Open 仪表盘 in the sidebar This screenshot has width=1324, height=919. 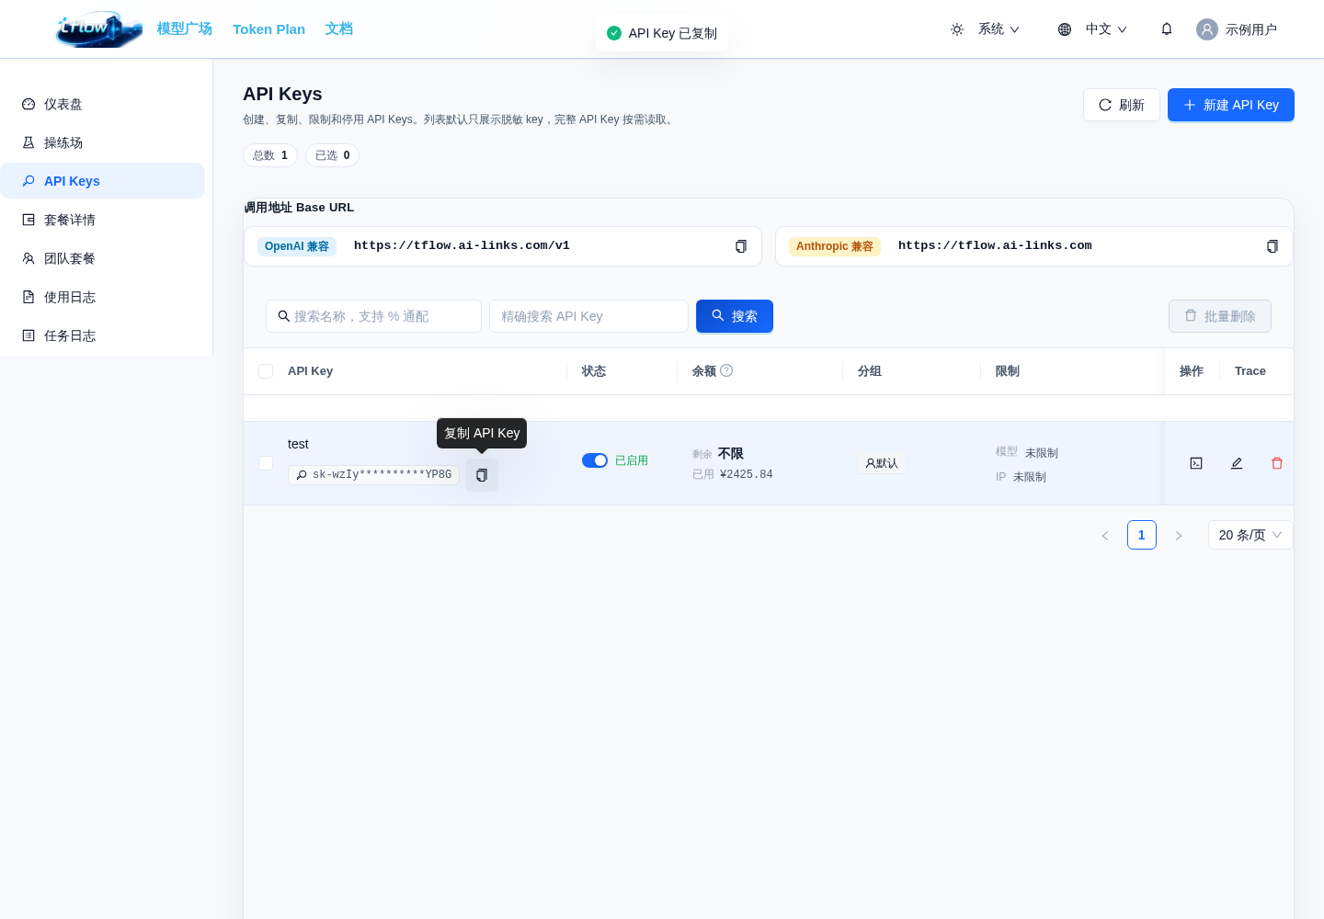(103, 104)
